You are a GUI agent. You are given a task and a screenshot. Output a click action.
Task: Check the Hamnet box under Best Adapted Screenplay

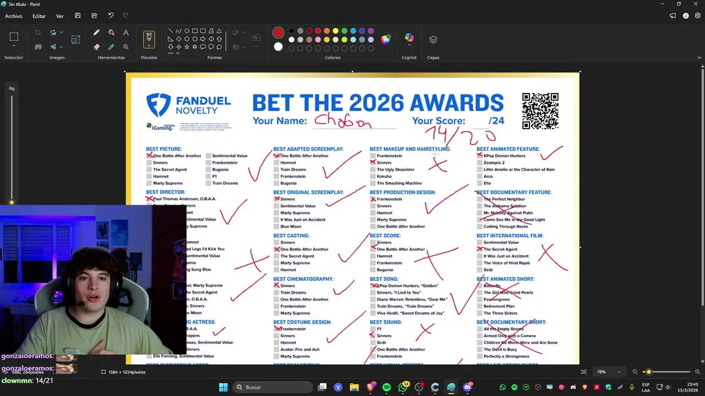pos(276,163)
